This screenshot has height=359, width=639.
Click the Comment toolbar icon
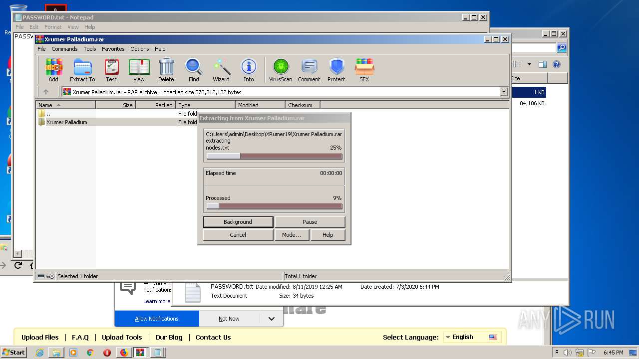pos(309,70)
